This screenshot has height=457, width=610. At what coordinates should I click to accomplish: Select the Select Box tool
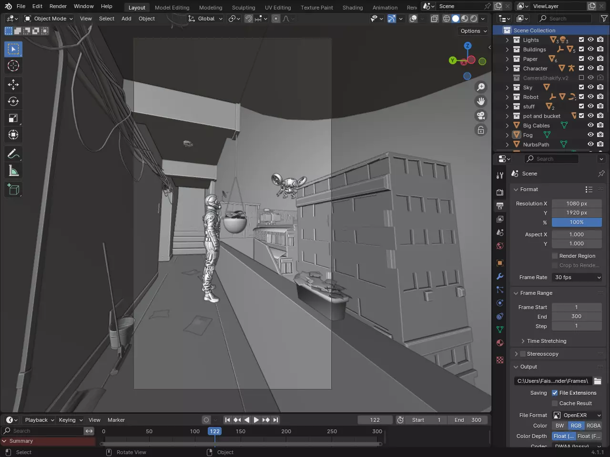point(13,49)
